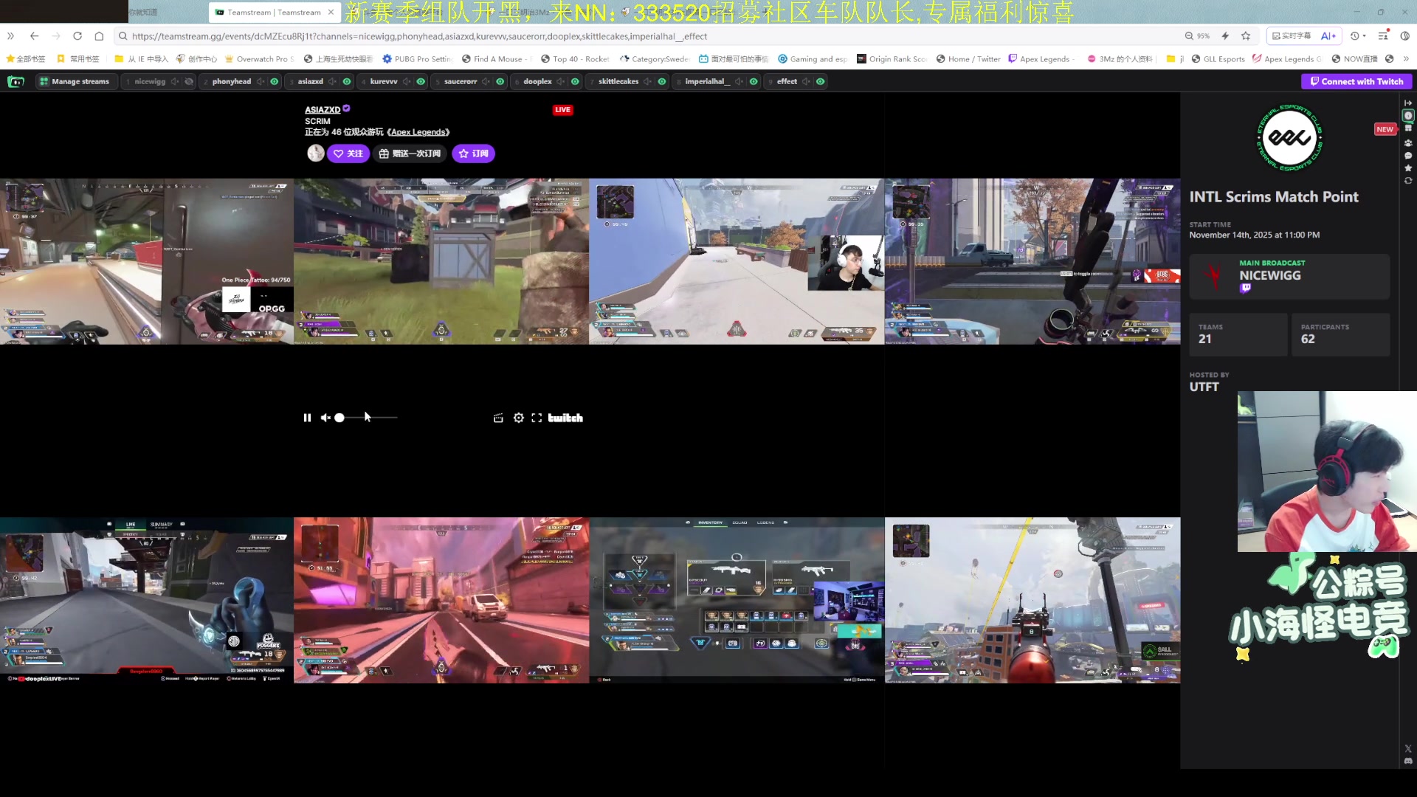Screen dimensions: 1417x797
Task: Open the player settings gear
Action: pos(518,418)
